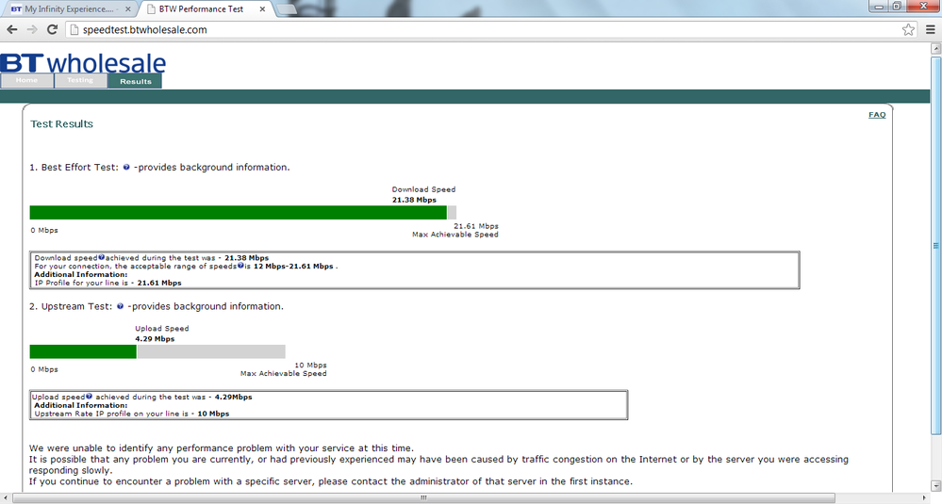The width and height of the screenshot is (942, 504).
Task: Open the Testing navigation tab
Action: point(80,80)
